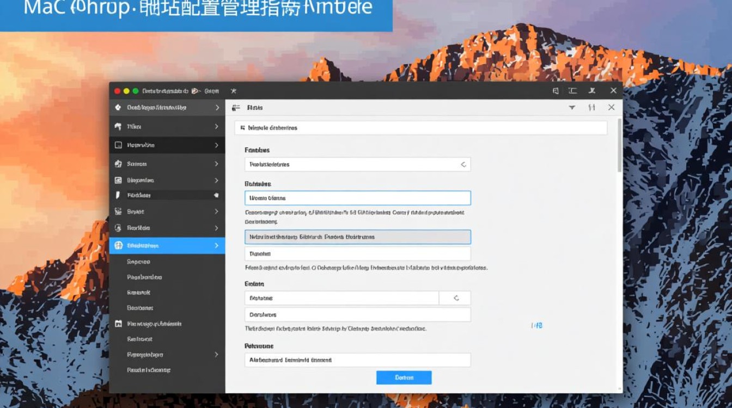Screen dimensions: 732x408
Task: Click the play arrow icon in the title bar
Action: click(195, 91)
